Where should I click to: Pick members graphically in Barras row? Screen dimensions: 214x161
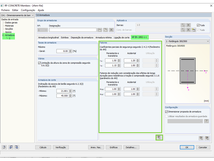183,25
